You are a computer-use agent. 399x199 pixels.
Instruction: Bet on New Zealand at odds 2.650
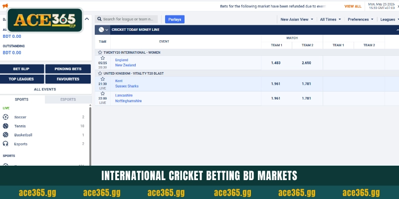click(307, 63)
